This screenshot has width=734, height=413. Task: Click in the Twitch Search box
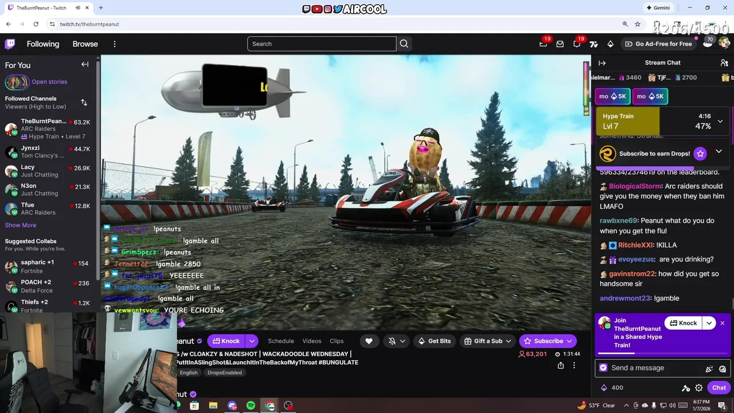pos(322,44)
